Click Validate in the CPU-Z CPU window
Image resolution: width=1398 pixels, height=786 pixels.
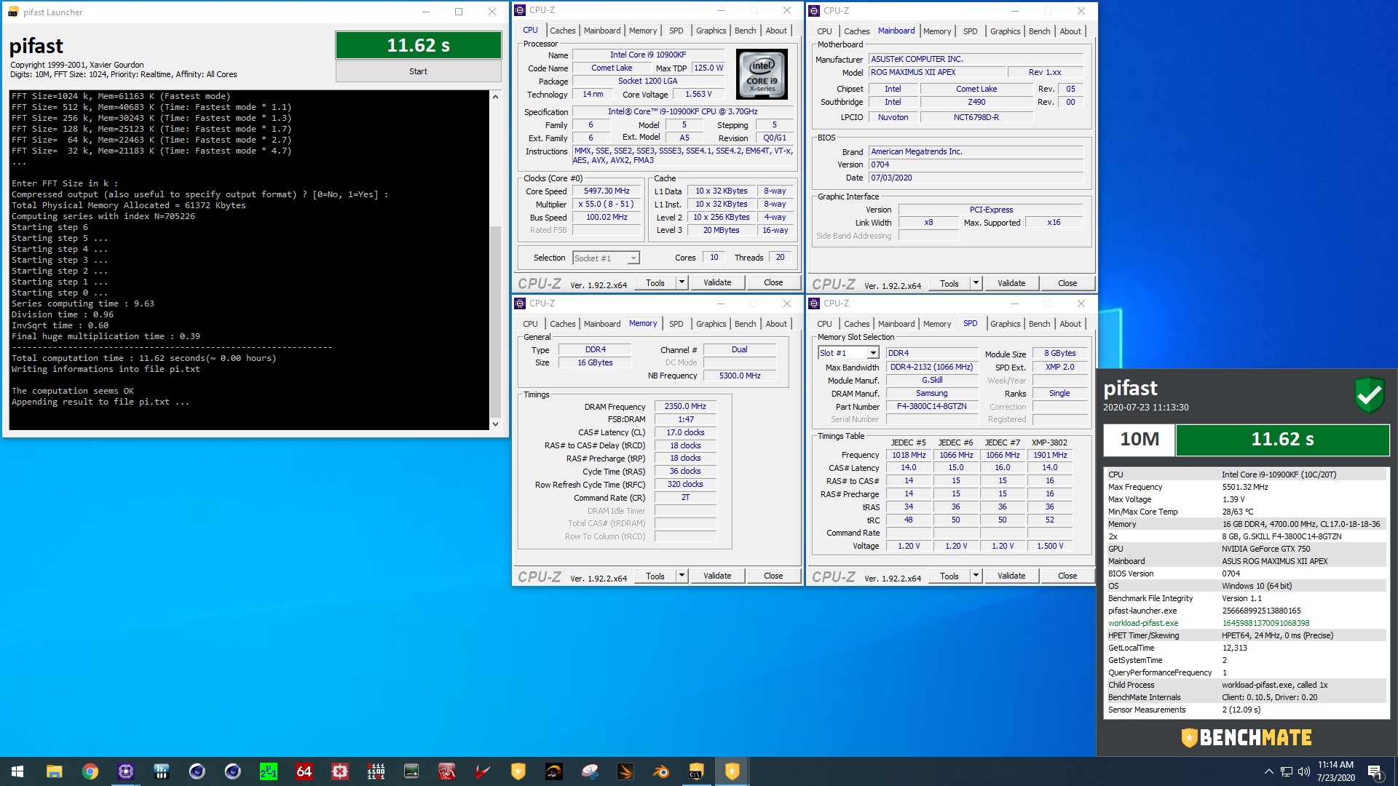click(717, 282)
